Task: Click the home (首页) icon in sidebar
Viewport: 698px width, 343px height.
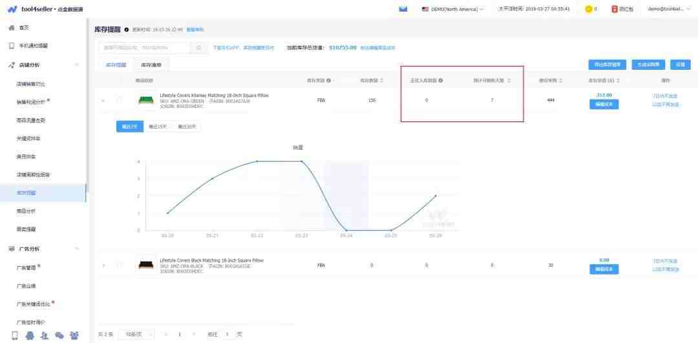Action: (12, 28)
